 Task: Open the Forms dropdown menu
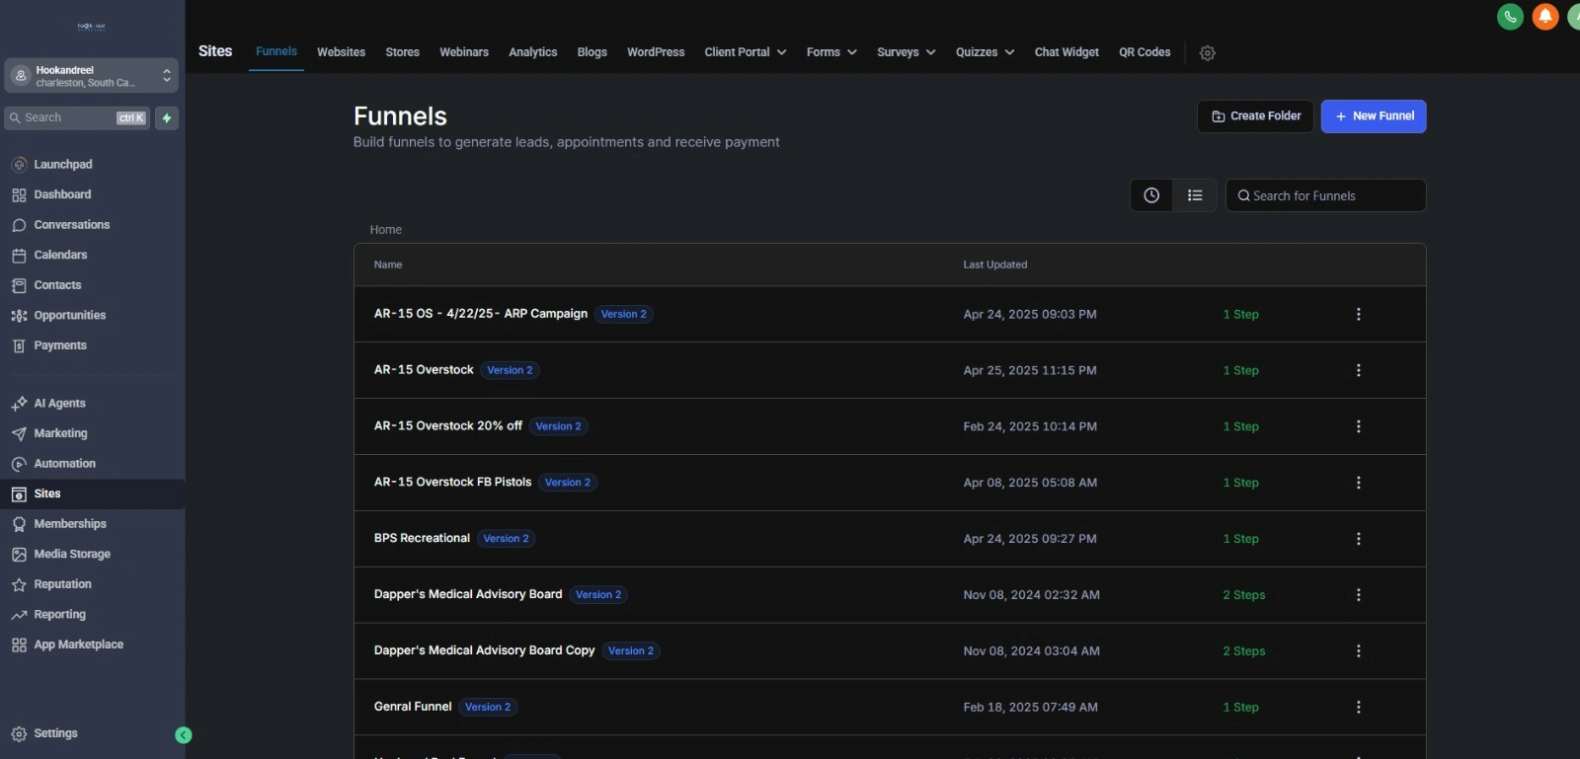[831, 52]
